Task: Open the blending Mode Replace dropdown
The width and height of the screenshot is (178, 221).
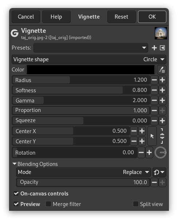Action: [x=83, y=172]
